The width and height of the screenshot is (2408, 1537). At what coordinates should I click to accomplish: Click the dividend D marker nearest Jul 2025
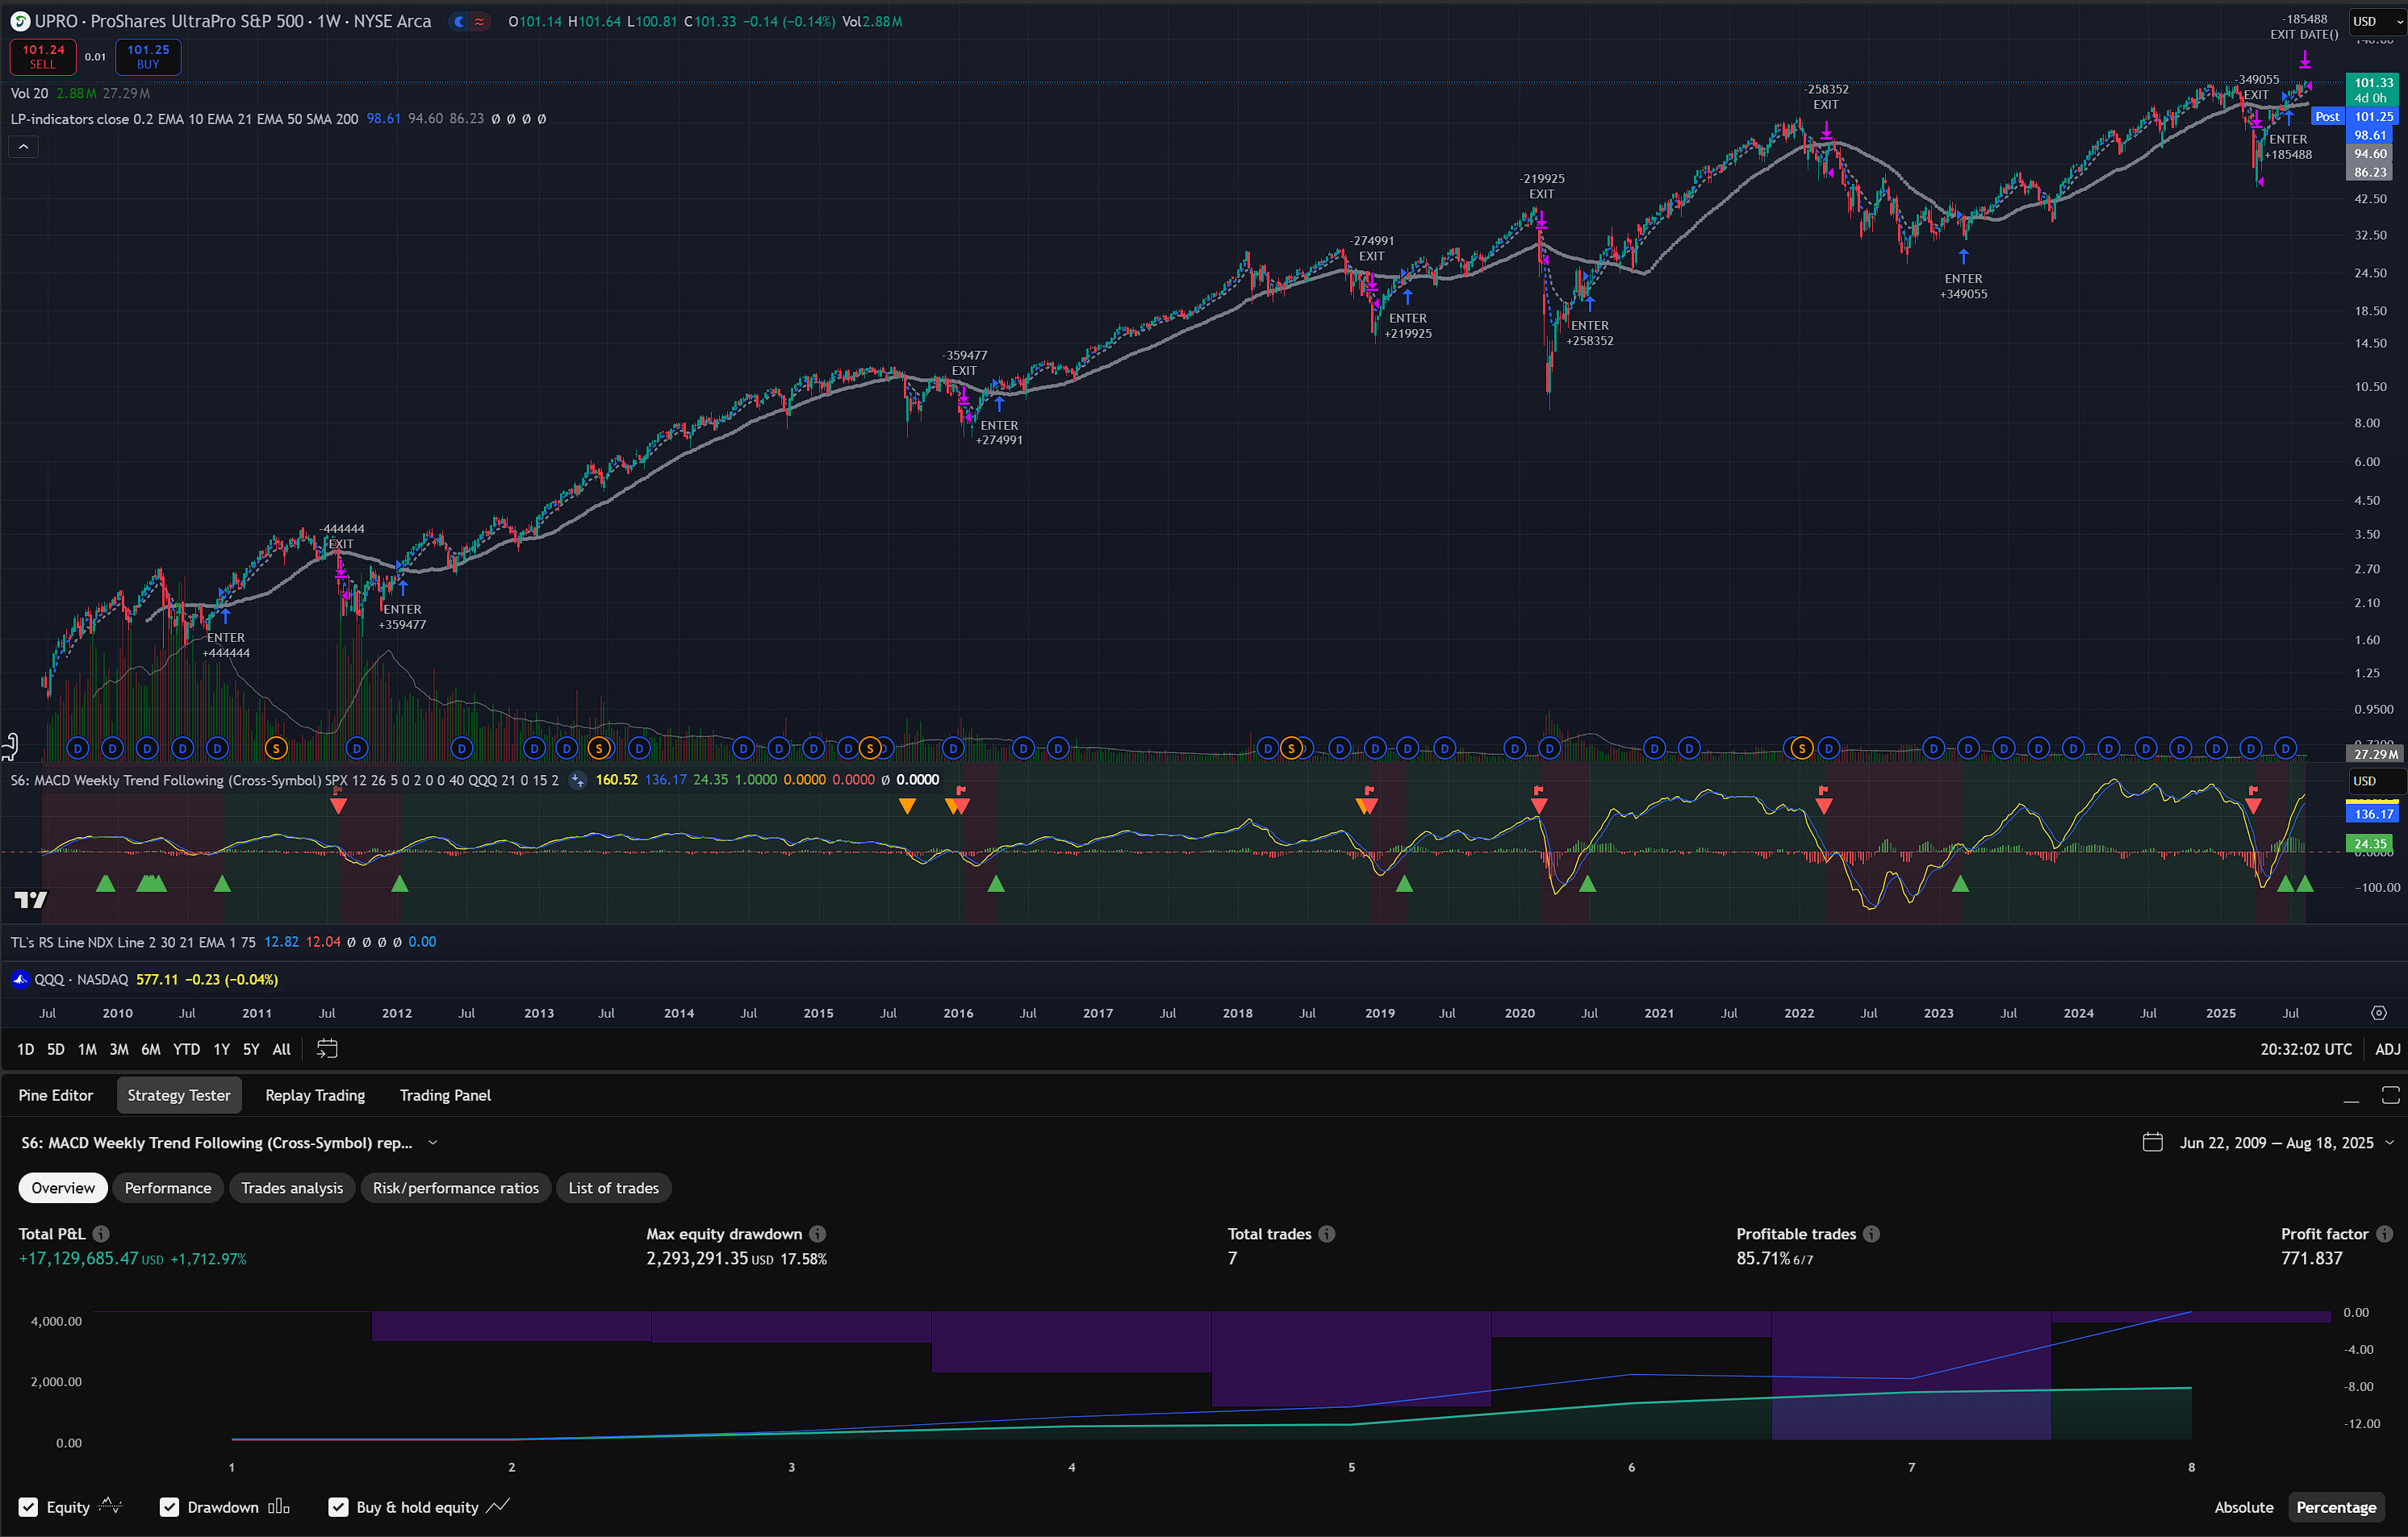coord(2285,748)
